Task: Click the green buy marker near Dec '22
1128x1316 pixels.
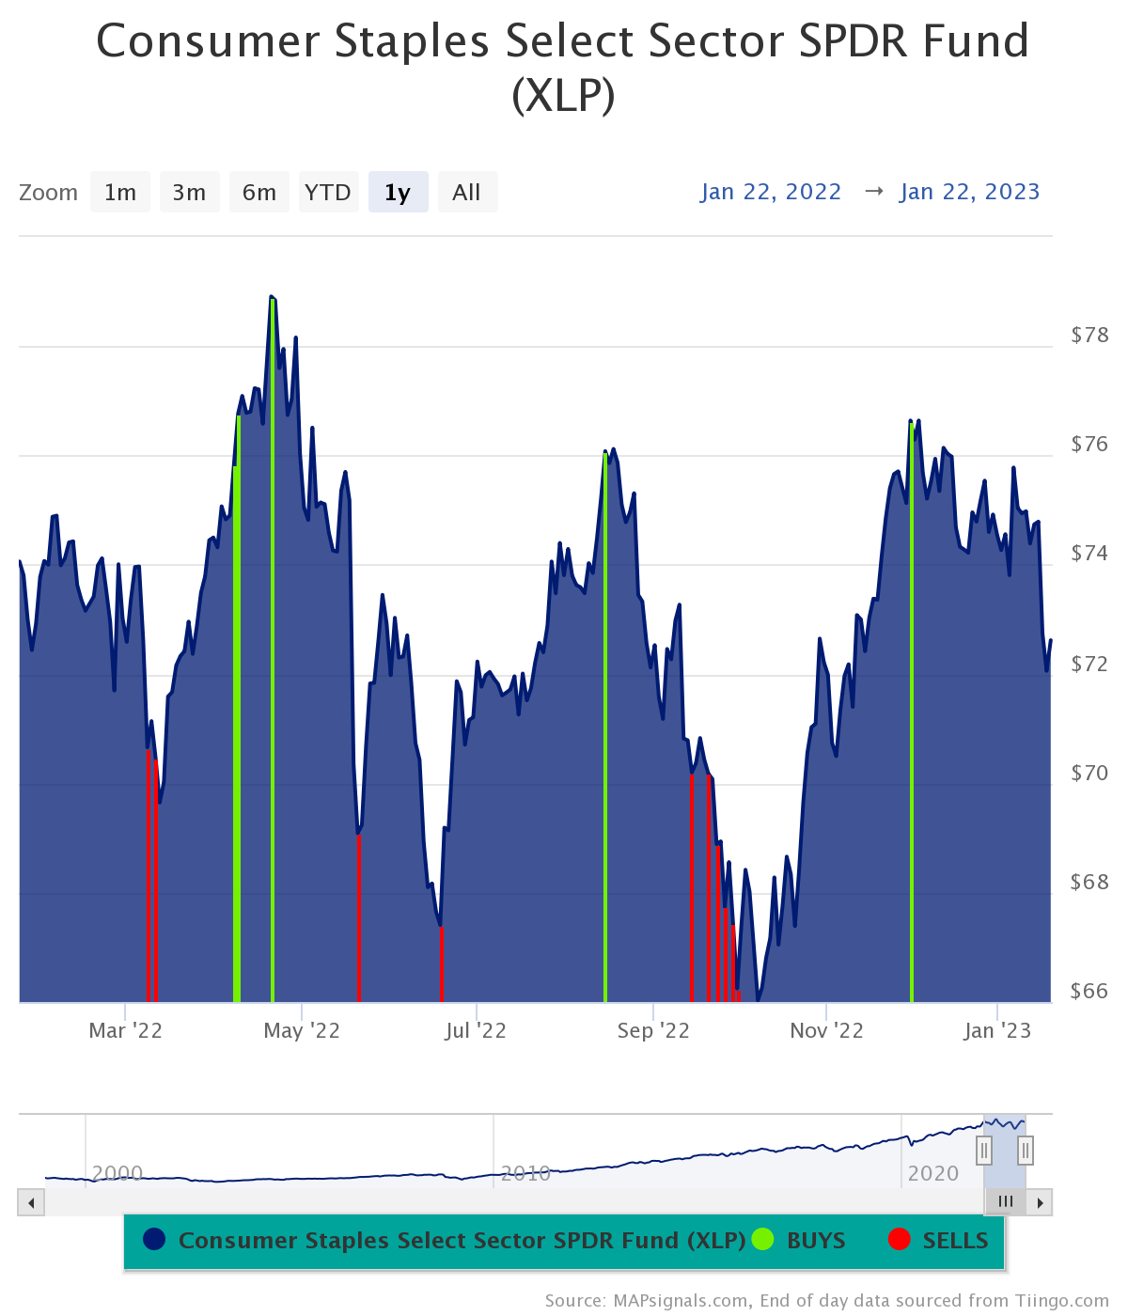Action: [912, 714]
